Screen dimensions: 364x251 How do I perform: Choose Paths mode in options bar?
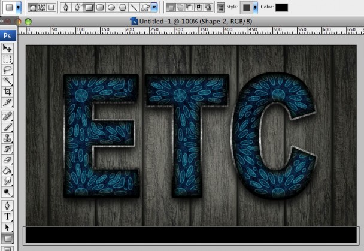[x=42, y=8]
